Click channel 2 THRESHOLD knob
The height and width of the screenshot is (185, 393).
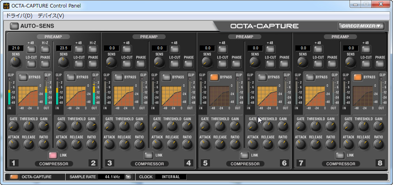point(76,127)
